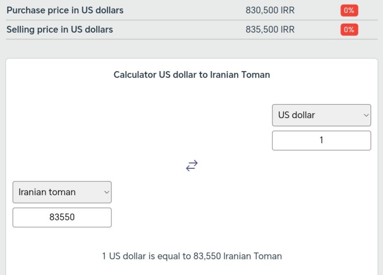Open the US dollar currency dropdown
This screenshot has height=275, width=383.
pos(321,115)
